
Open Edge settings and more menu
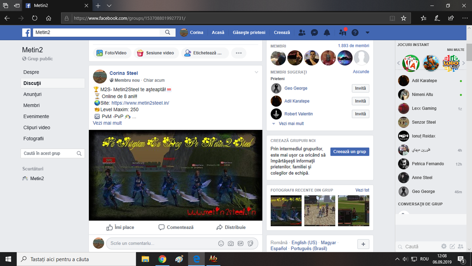pos(464,18)
